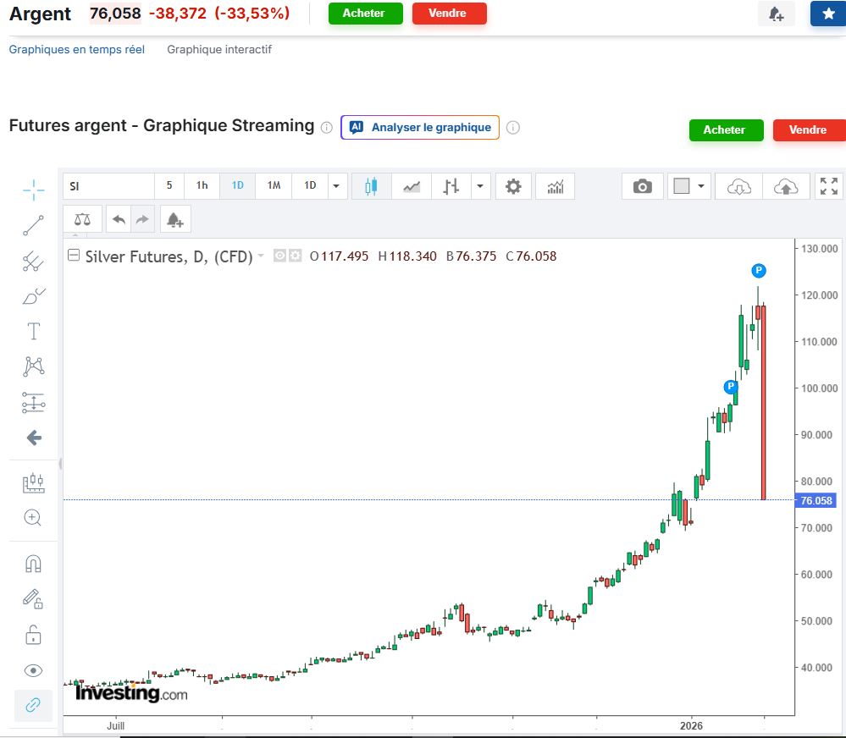Open compare symbols scales icon

pos(82,219)
